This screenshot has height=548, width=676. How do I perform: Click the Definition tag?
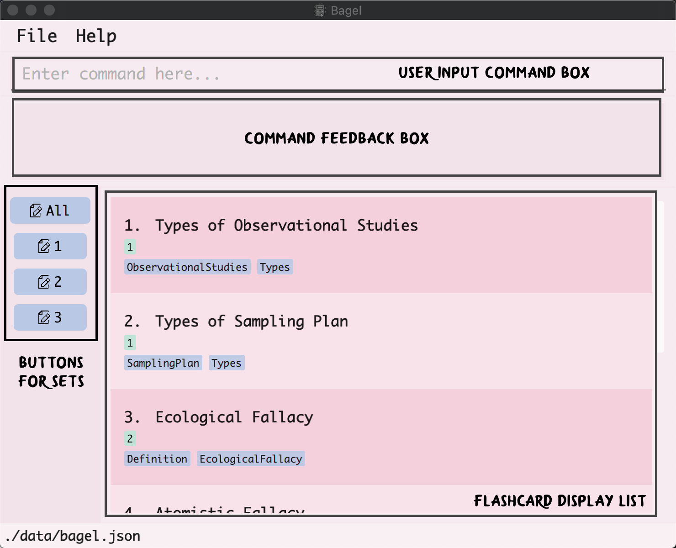[157, 459]
